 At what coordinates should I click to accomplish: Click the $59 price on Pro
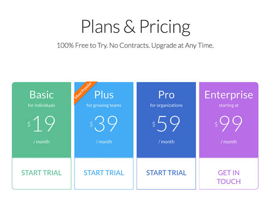pos(166,124)
